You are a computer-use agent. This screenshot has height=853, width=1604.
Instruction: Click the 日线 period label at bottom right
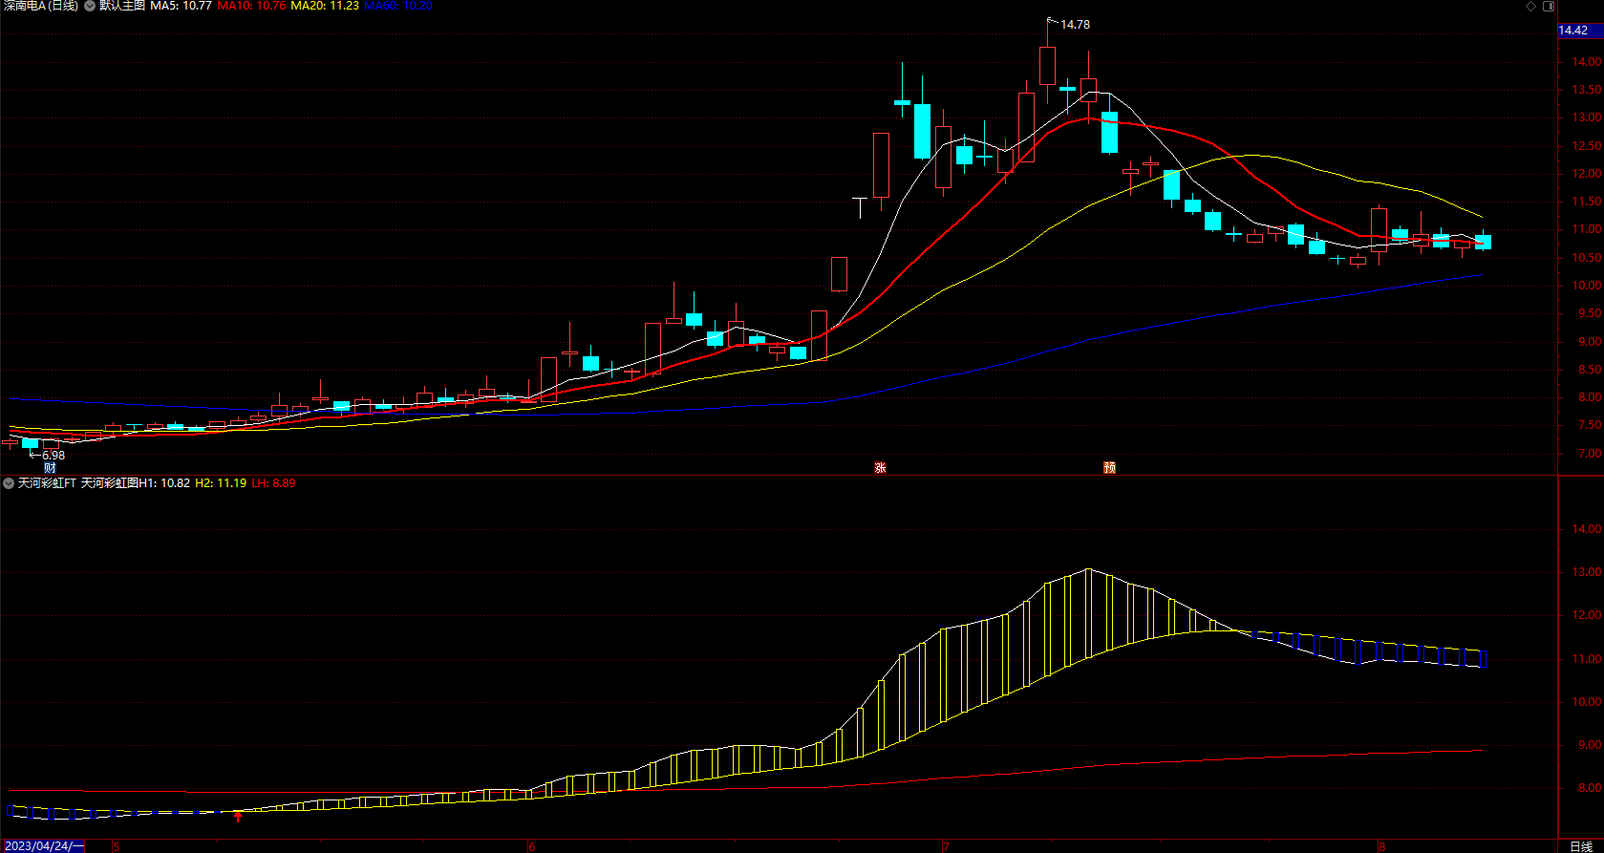(x=1581, y=846)
